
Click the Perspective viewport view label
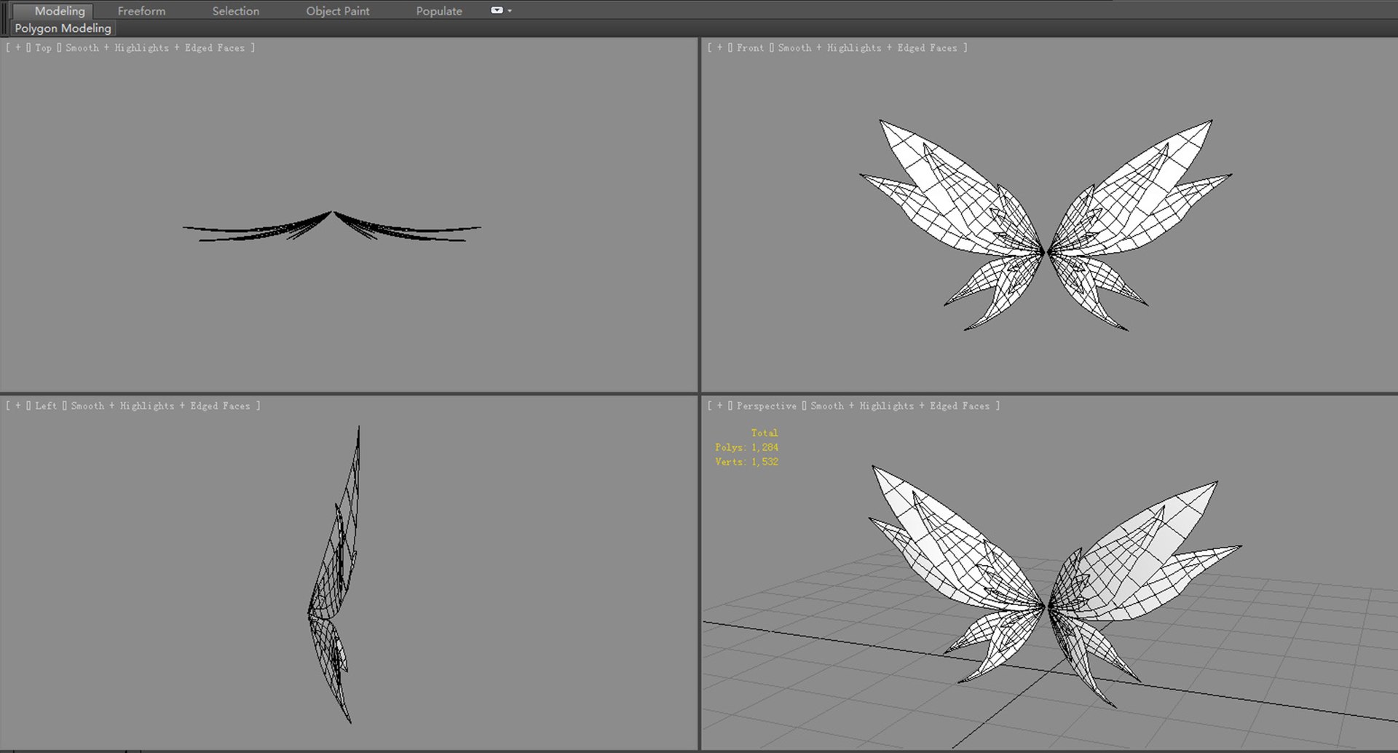766,406
